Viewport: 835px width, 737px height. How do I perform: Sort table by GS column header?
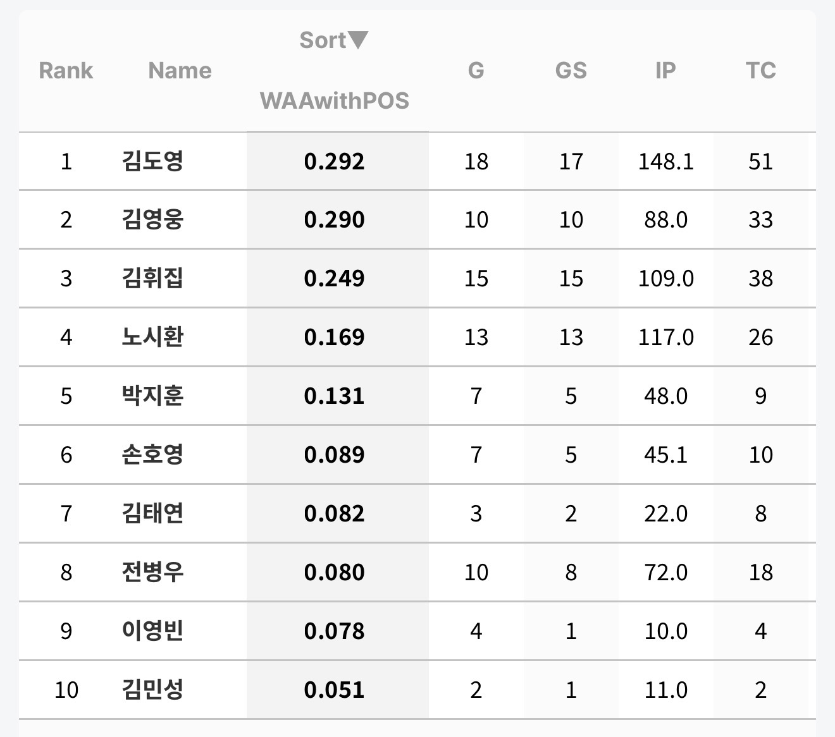coord(571,70)
